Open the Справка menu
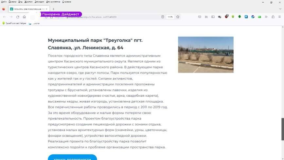 tap(67, 2)
